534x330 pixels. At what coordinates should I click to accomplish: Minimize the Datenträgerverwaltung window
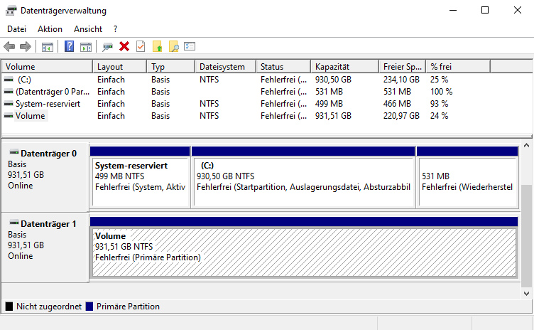pos(453,10)
